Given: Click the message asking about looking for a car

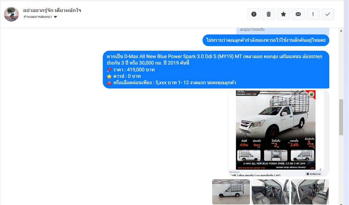Looking at the screenshot, I should pos(266,40).
